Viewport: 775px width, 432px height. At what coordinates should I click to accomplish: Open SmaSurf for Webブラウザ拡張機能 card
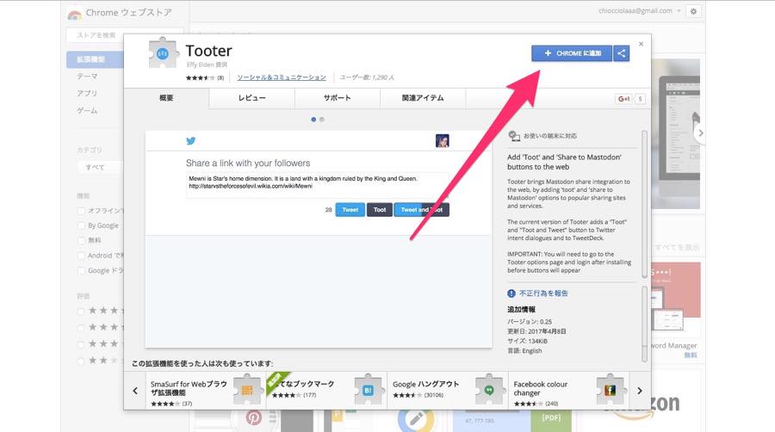[x=206, y=391]
